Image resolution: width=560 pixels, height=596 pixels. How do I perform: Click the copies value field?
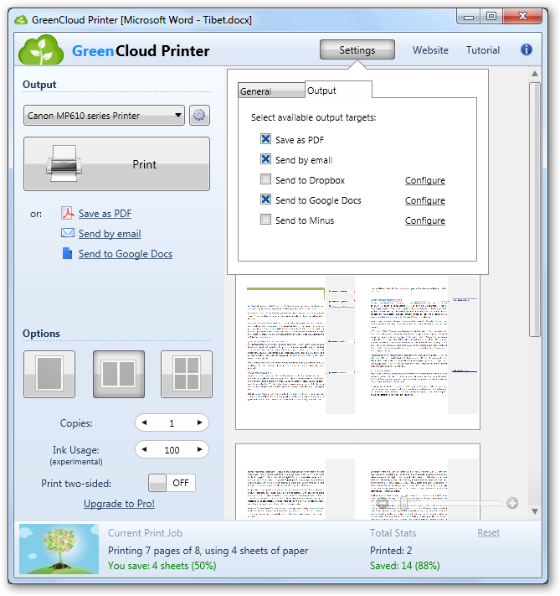[172, 423]
